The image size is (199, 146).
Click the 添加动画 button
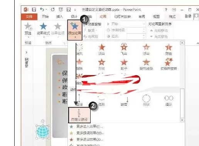[x=75, y=30]
